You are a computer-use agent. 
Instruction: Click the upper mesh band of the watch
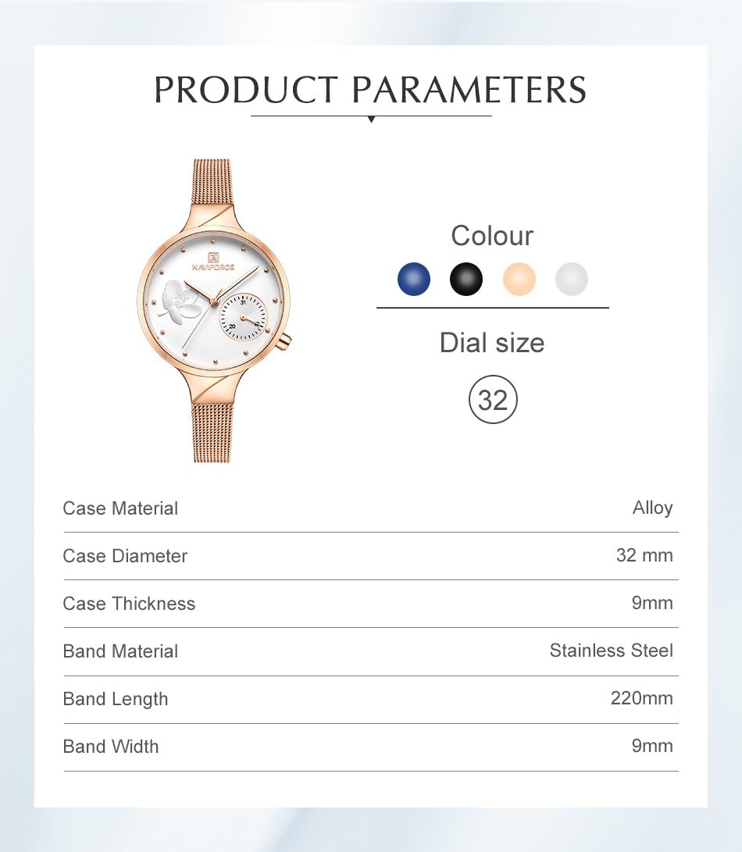click(212, 180)
